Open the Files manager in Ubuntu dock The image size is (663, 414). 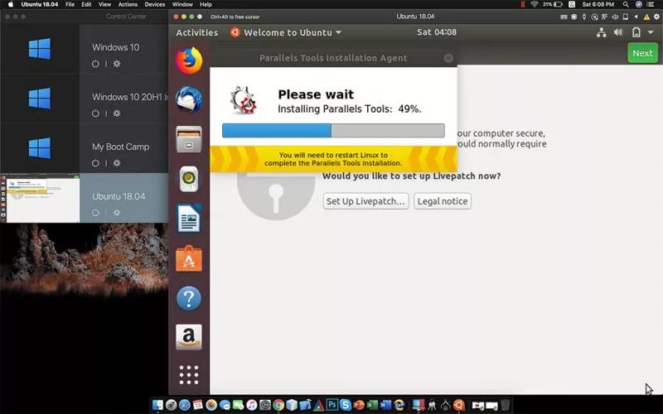[x=189, y=139]
